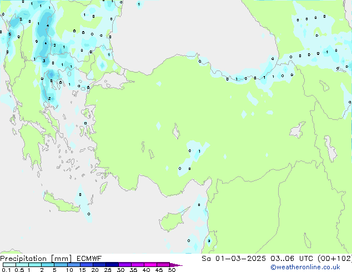Screen dimensions: 352x272
Task: Click the map value "3" in the Balkans
Action: [x=44, y=61]
